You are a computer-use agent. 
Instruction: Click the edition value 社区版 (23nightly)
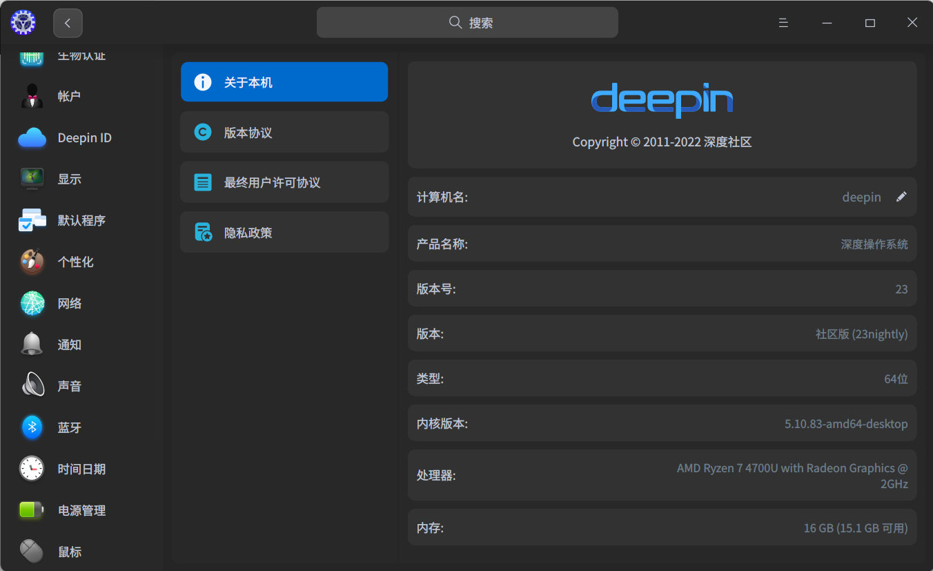click(x=861, y=333)
